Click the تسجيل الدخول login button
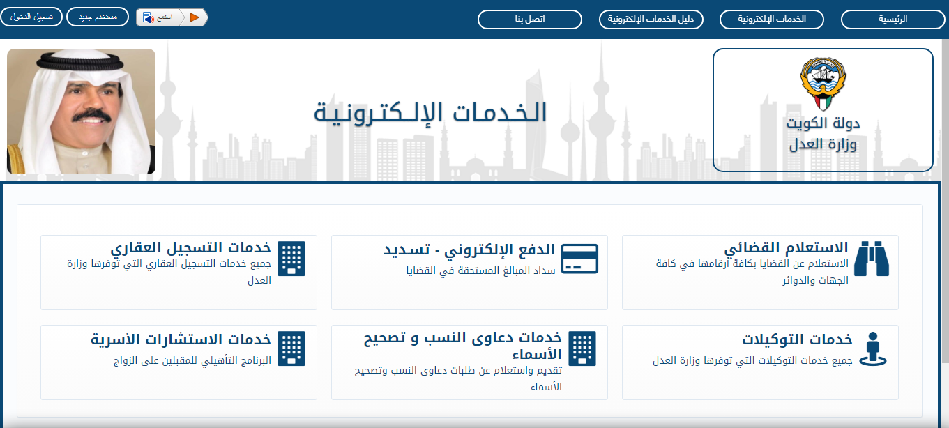The image size is (949, 428). coord(31,17)
